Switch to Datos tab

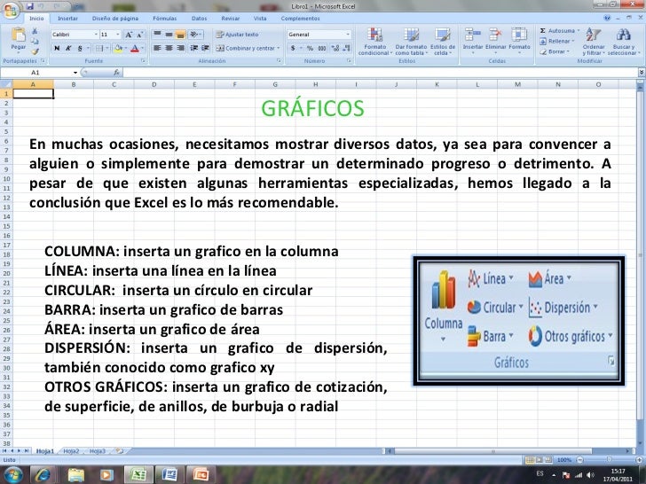coord(199,18)
